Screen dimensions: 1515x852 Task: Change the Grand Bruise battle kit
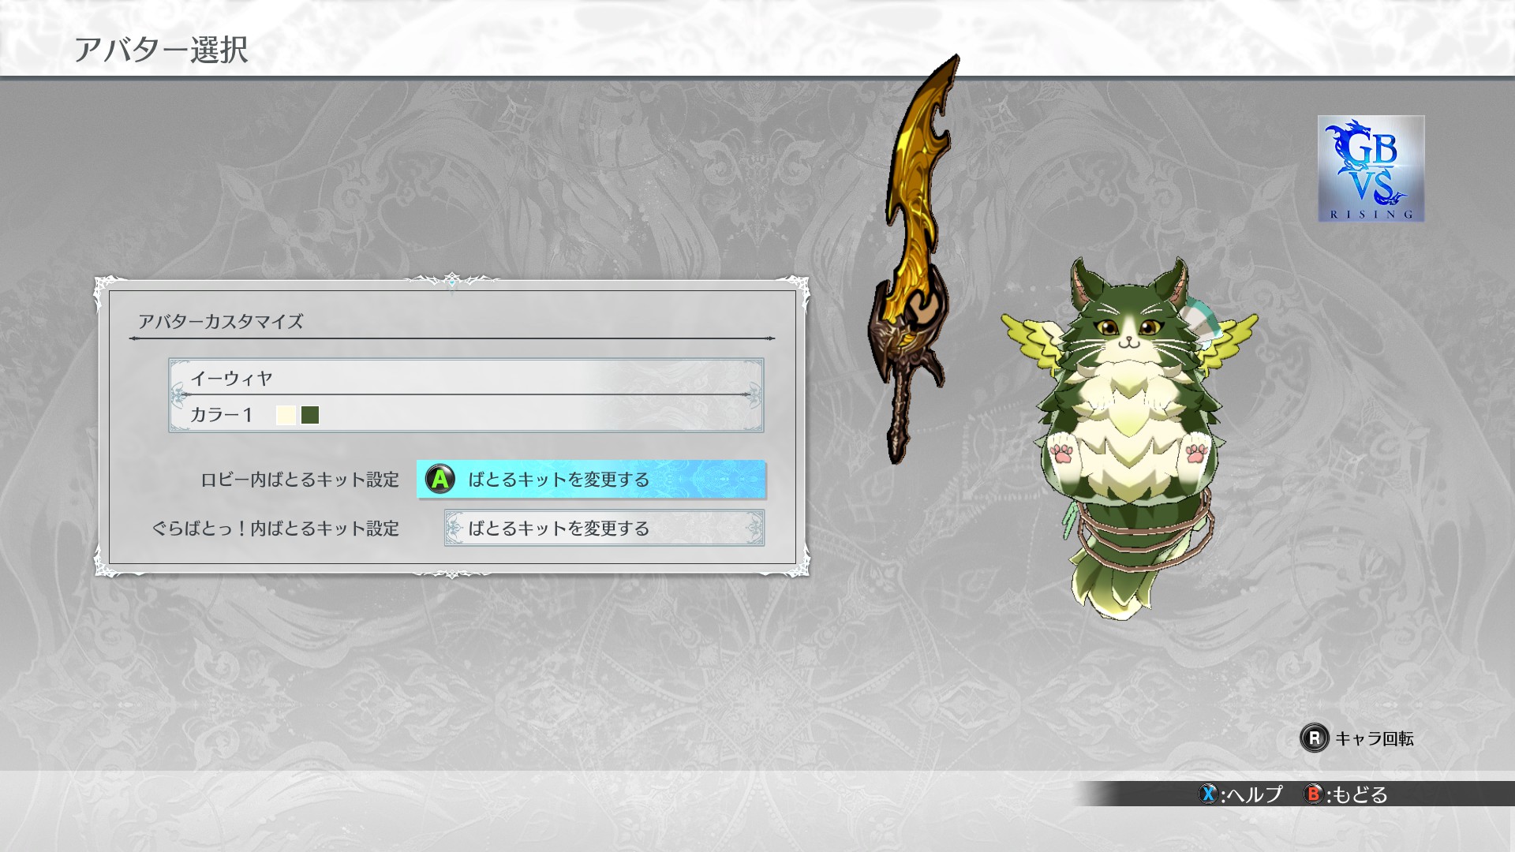click(x=604, y=528)
